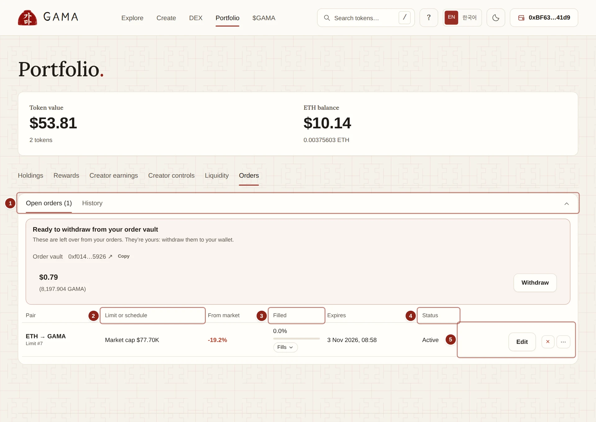Click the GAMA logo icon

coord(27,18)
